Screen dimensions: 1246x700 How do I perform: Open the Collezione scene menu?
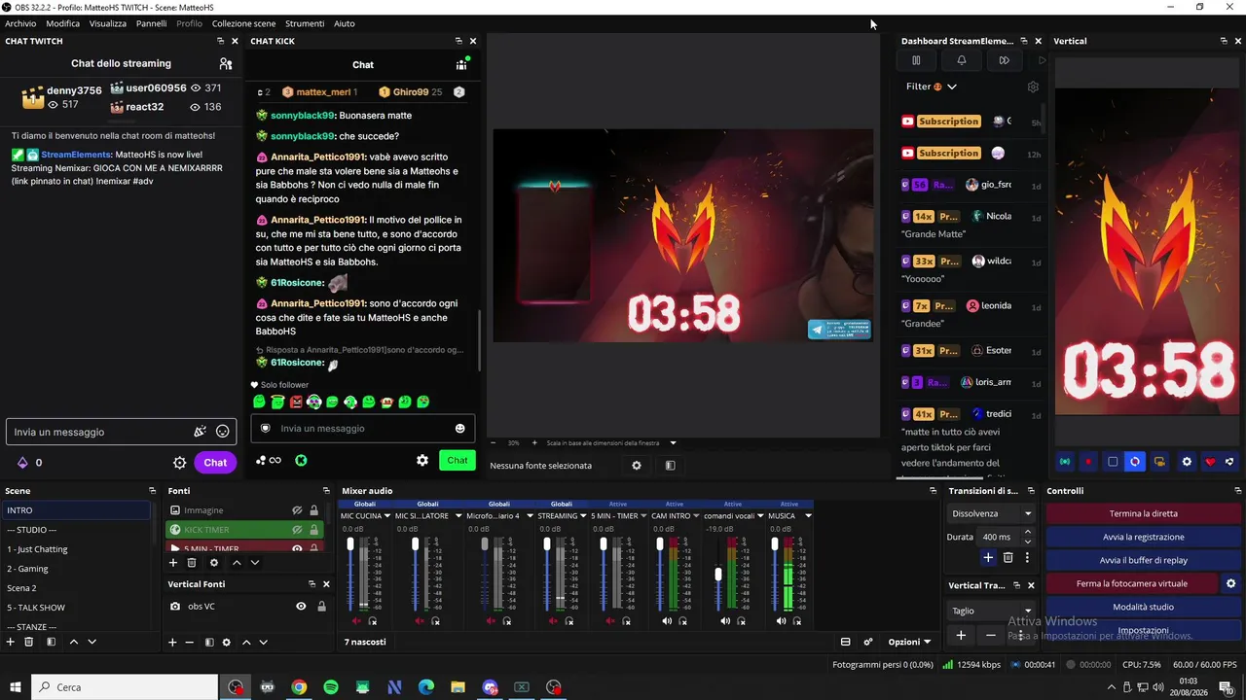click(x=243, y=23)
